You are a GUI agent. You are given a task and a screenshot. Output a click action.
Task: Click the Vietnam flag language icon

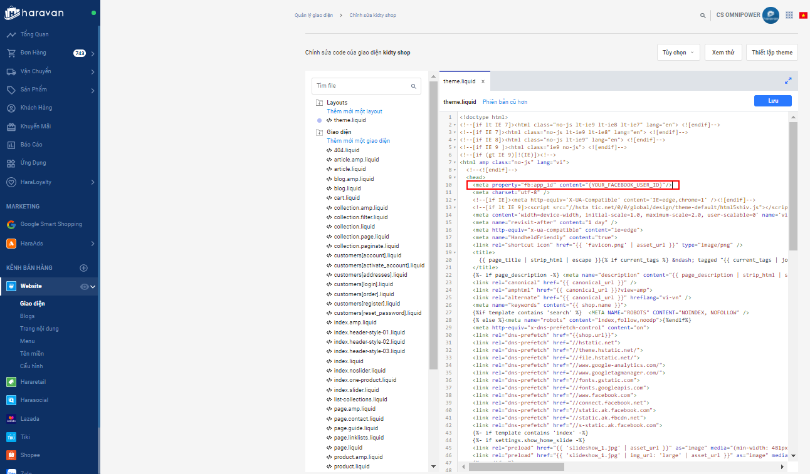(x=802, y=15)
